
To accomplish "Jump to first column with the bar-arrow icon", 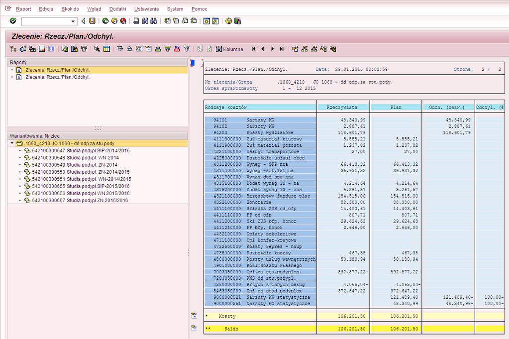I will [254, 49].
